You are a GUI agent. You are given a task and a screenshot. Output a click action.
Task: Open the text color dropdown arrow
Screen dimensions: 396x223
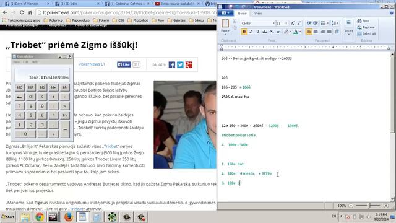(x=300, y=32)
